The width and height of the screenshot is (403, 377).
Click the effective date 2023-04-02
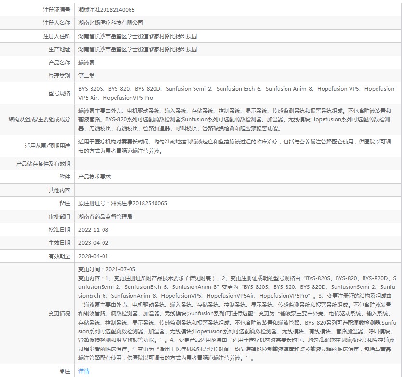(93, 243)
